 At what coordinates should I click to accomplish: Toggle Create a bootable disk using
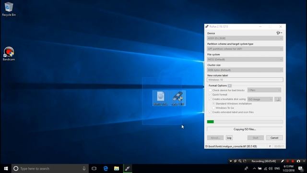click(210, 99)
